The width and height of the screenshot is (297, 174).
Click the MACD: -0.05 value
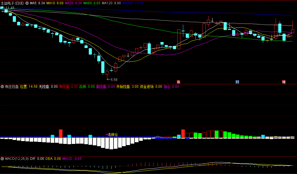pos(72,159)
